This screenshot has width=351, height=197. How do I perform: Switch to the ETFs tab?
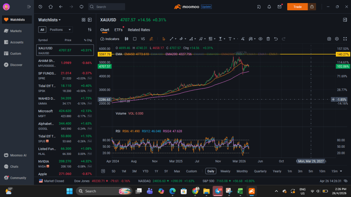click(x=118, y=30)
